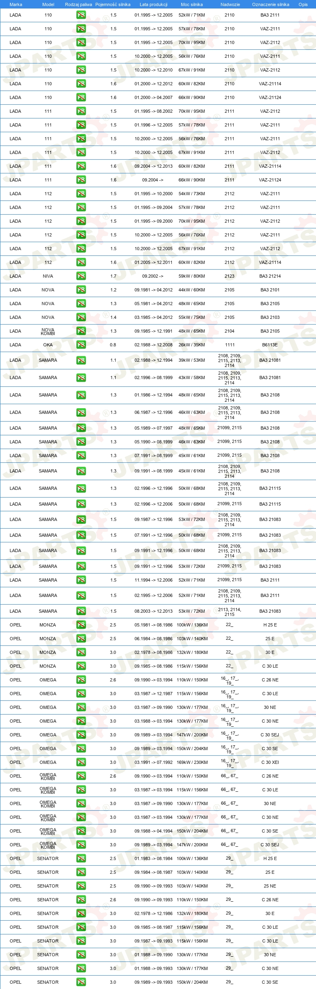Image resolution: width=316 pixels, height=989 pixels.
Task: Click fuel icon in SAMARA 39kW / 53KM row
Action: 81,360
